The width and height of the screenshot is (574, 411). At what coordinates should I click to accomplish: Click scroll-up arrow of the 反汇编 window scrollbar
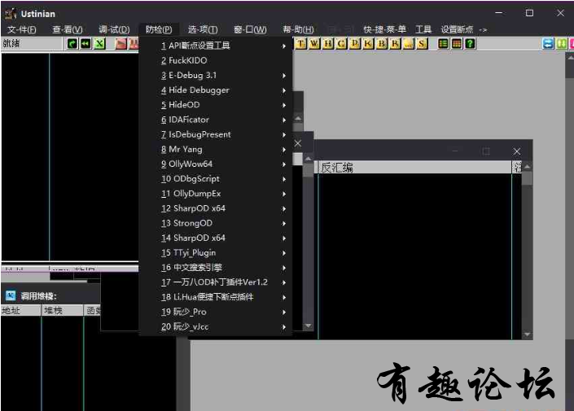pyautogui.click(x=527, y=167)
